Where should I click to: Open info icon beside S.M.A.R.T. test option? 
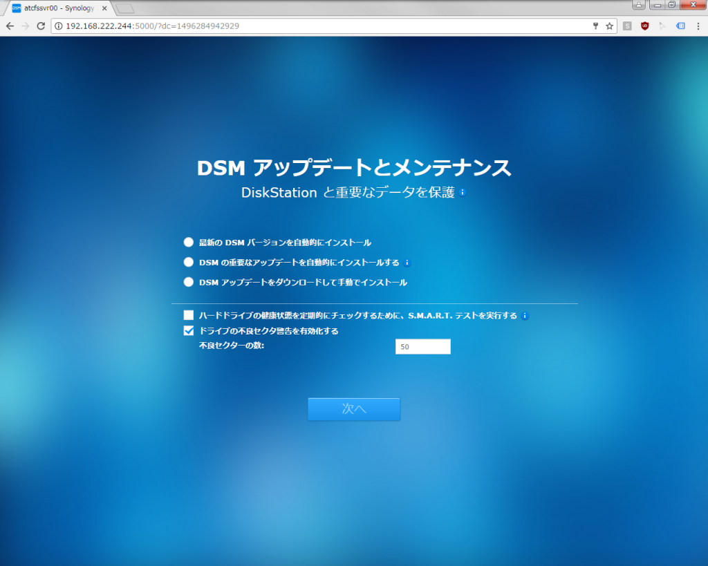point(525,316)
